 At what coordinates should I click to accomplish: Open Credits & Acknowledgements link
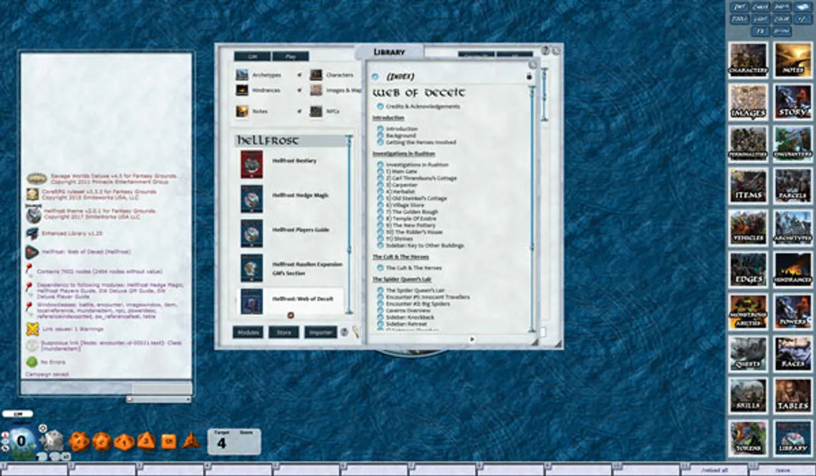coord(423,106)
